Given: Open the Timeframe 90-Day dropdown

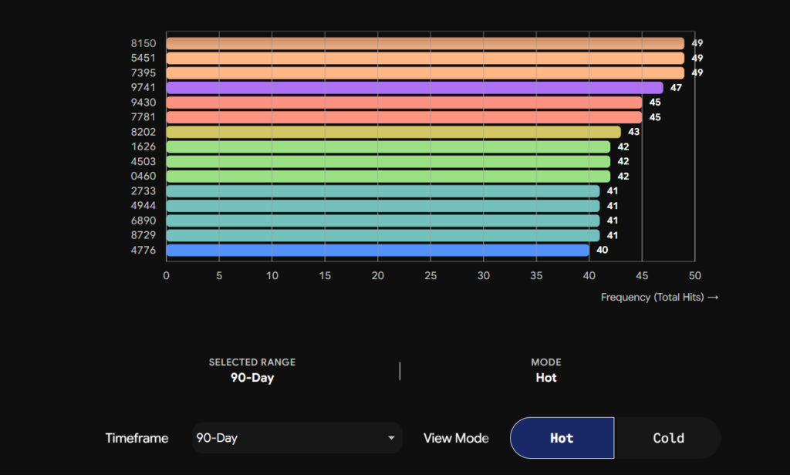Looking at the screenshot, I should point(297,438).
